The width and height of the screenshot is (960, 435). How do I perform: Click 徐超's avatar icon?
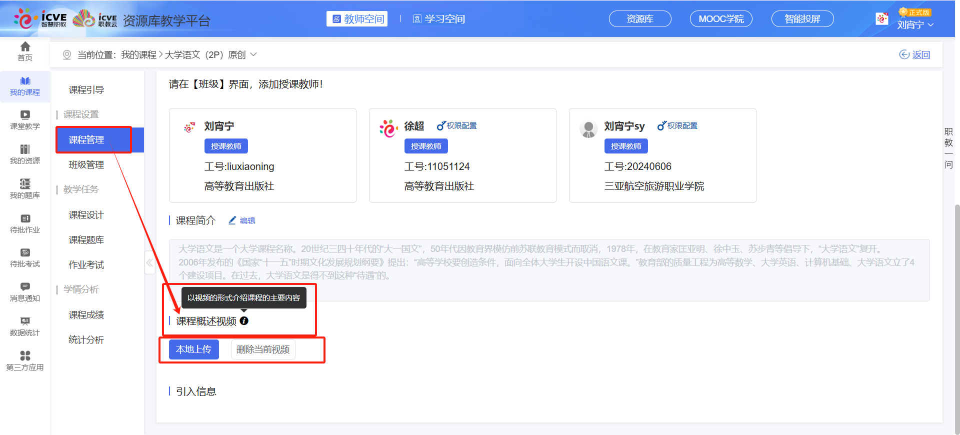point(388,129)
